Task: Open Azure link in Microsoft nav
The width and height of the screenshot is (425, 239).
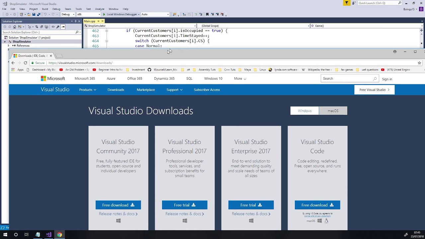Action: (111, 79)
